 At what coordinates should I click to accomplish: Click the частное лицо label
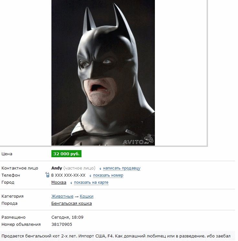[x=80, y=168]
